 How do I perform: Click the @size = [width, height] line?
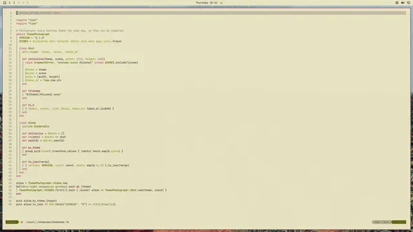click(43, 77)
